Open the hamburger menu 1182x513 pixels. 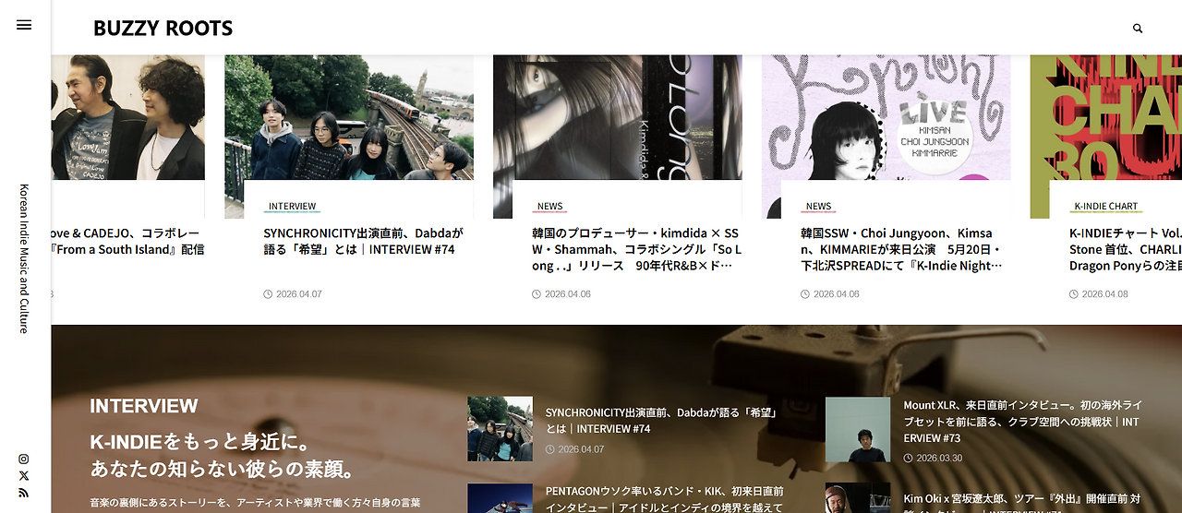(24, 25)
